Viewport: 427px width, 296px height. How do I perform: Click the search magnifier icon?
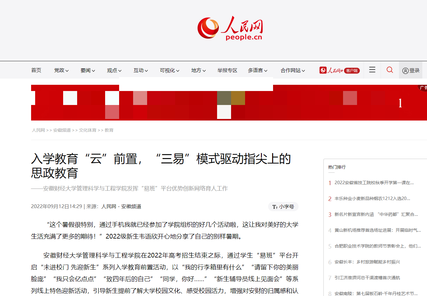(390, 70)
